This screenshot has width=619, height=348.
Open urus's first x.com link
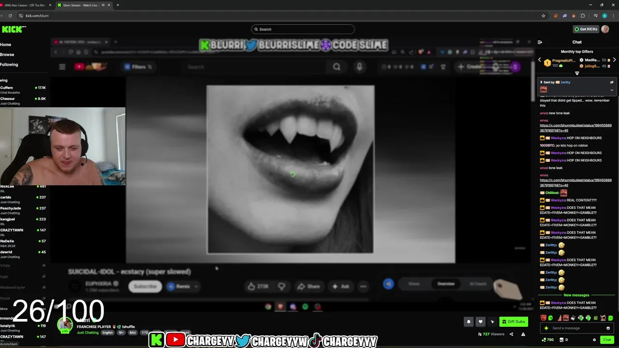tap(575, 128)
